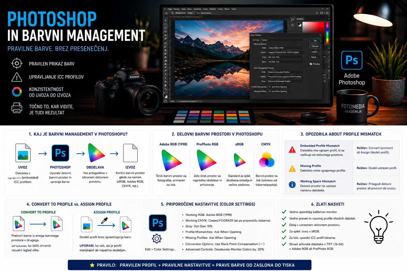
Task: Click the vertical rainbow hue slider
Action: [328, 33]
